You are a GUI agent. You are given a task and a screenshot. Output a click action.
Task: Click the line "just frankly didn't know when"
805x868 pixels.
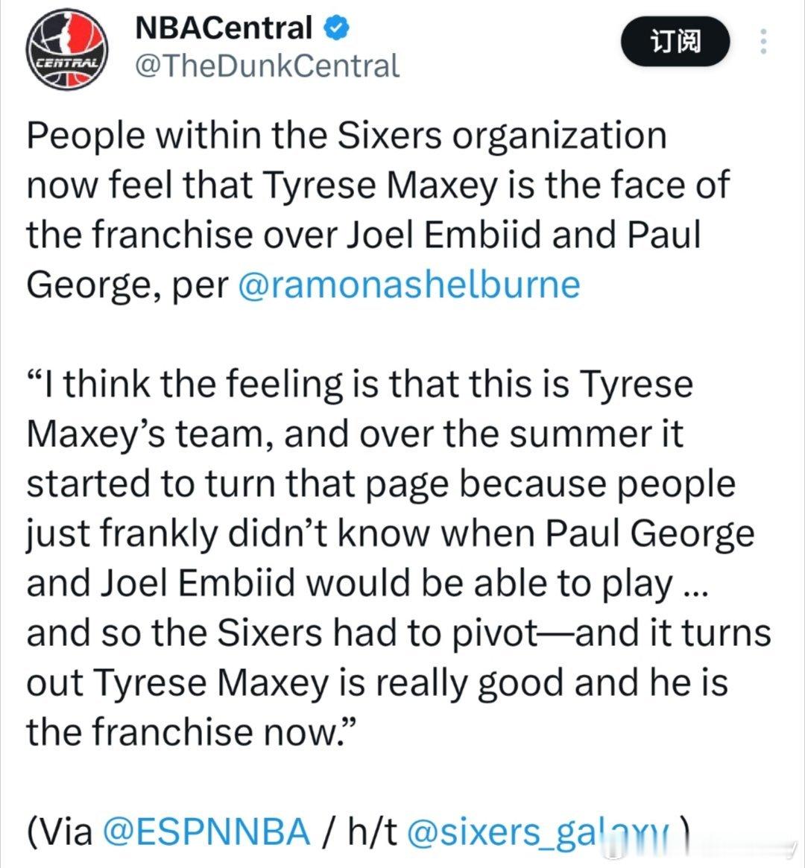coord(390,533)
